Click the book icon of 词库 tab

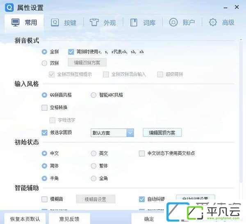134,22
